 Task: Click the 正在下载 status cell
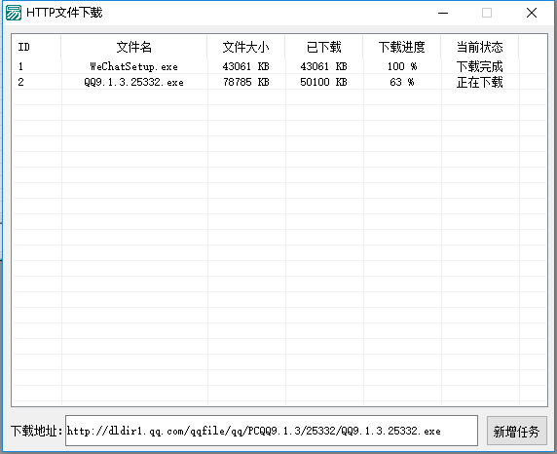tap(480, 82)
